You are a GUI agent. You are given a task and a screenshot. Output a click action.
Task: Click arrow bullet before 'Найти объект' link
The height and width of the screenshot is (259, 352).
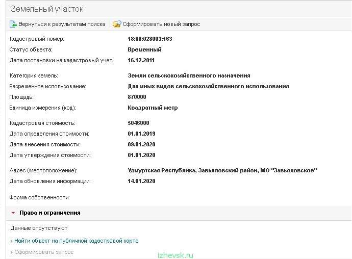coord(11,241)
